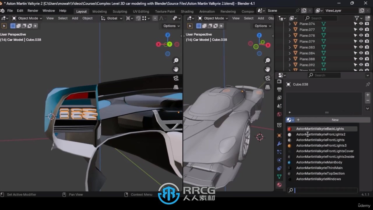Switch orthographic grid icon in left viewport
This screenshot has height=210, width=373.
click(x=176, y=87)
